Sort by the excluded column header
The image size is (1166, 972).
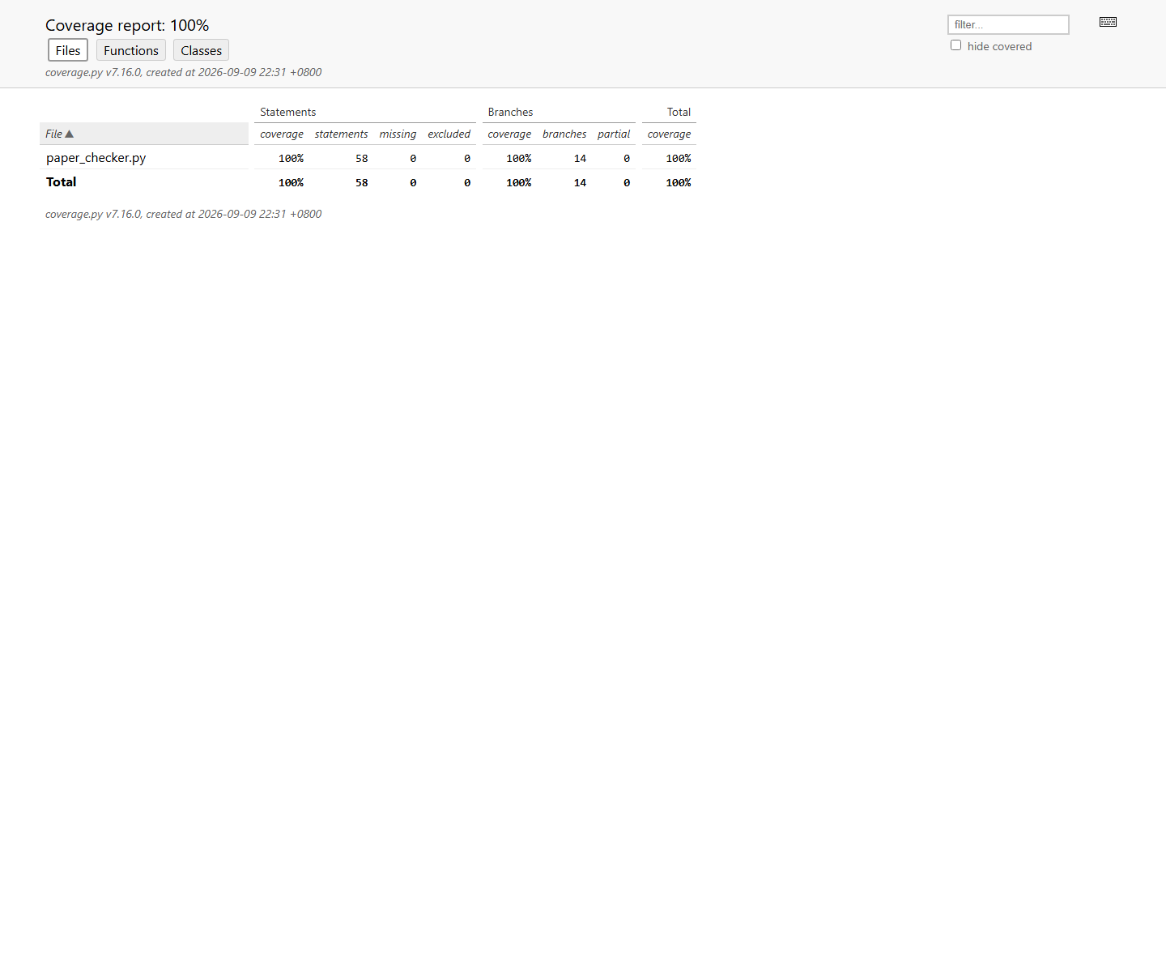449,134
